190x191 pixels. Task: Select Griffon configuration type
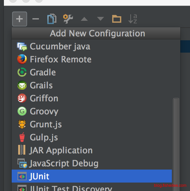pos(92,98)
